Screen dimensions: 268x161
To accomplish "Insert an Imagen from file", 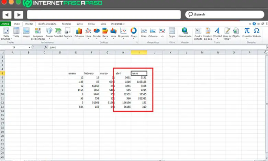I will [x=26, y=32].
